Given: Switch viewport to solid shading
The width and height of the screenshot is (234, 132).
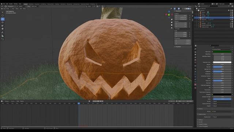Looking at the screenshot, I should (x=187, y=9).
